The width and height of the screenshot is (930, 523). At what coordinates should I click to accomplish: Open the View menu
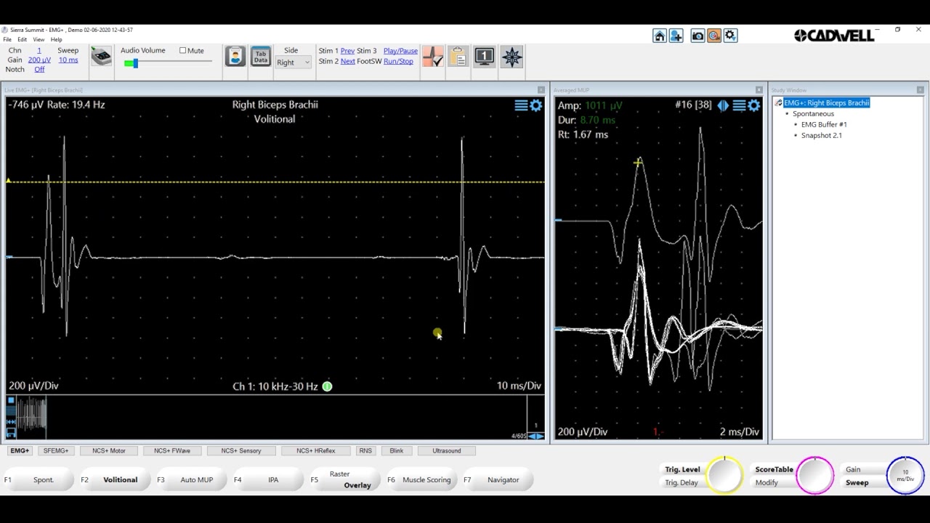[39, 39]
